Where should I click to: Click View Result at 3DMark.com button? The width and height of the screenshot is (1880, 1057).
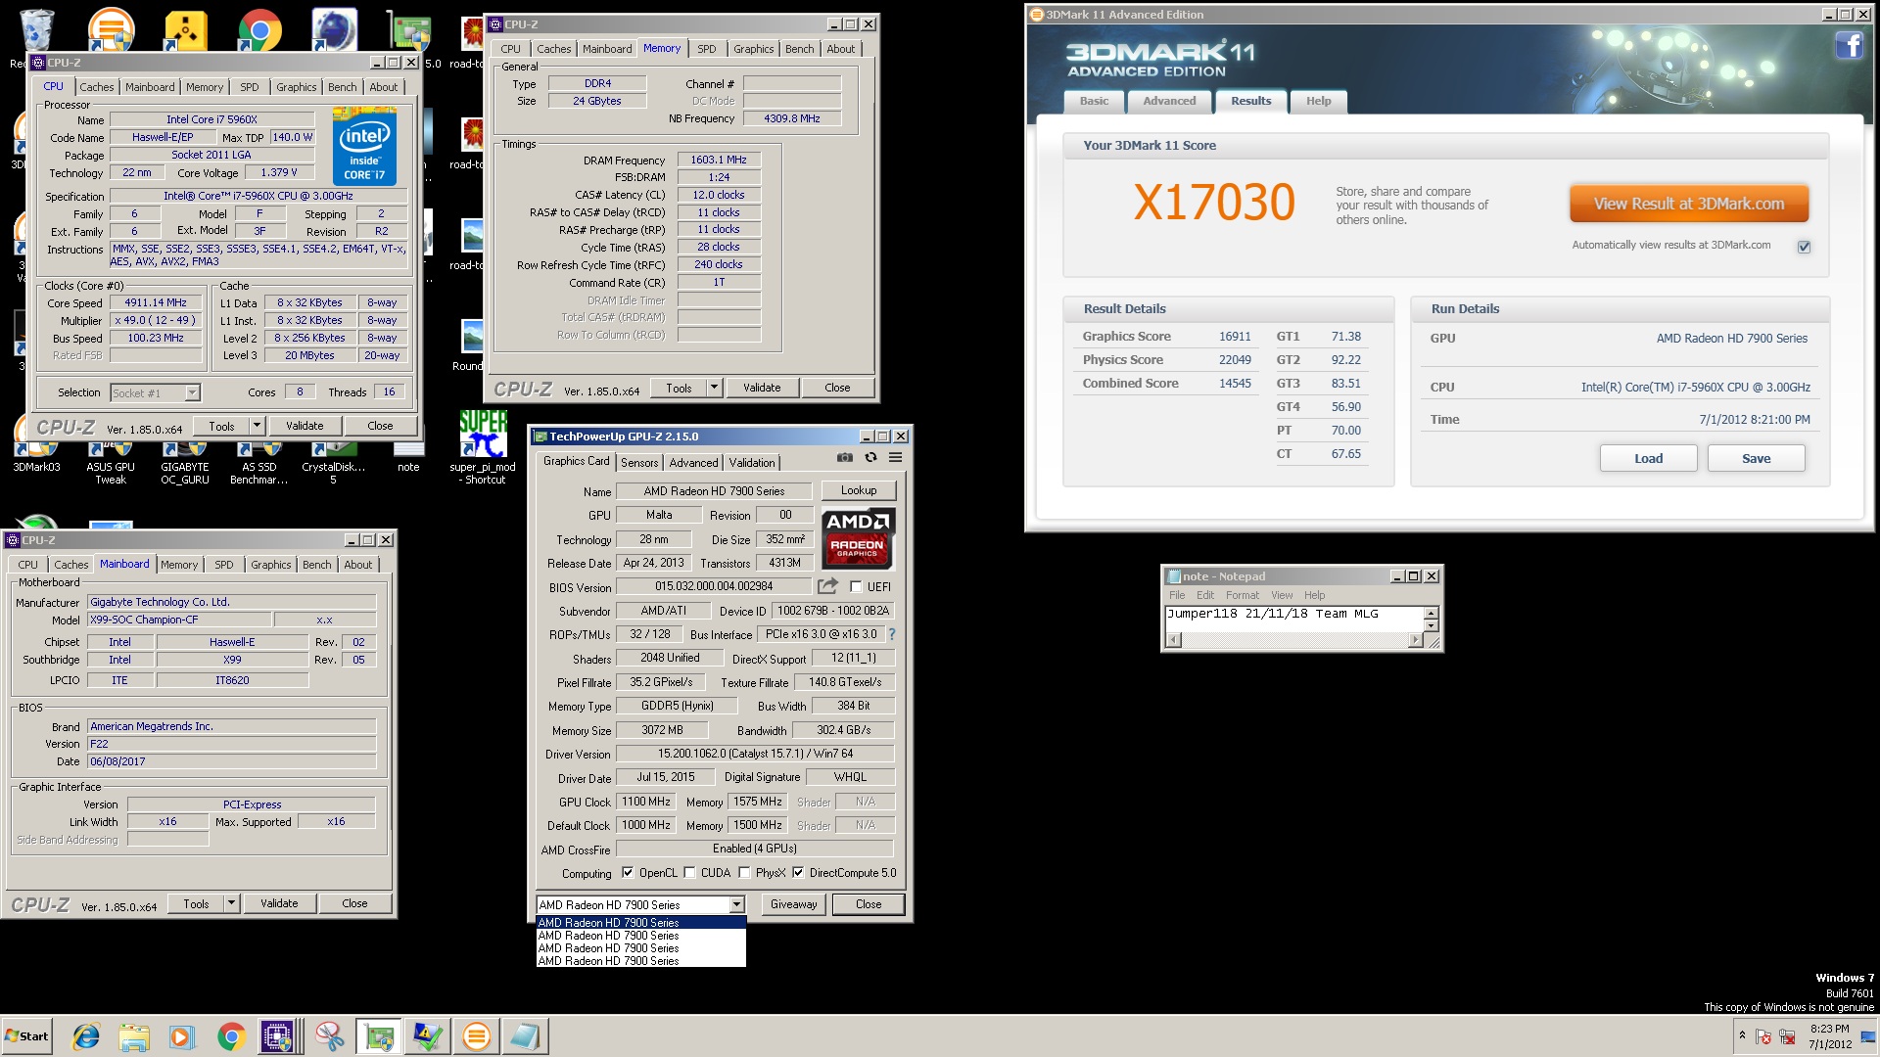tap(1689, 204)
